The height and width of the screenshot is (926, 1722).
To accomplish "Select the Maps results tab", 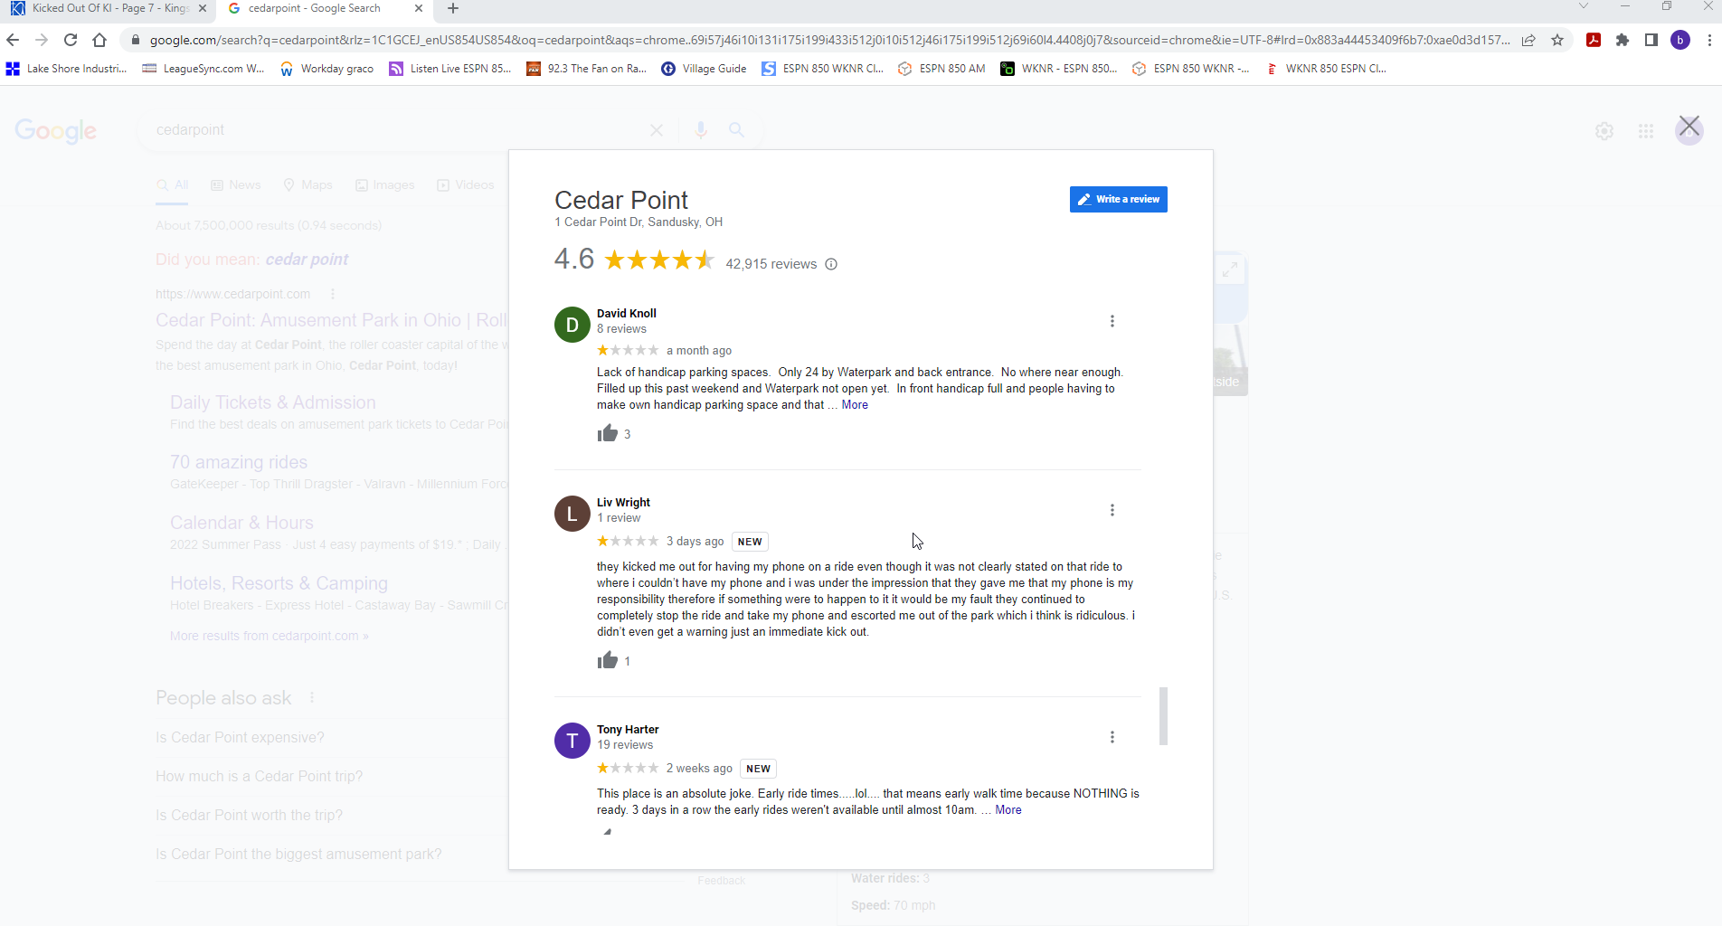I will (307, 185).
